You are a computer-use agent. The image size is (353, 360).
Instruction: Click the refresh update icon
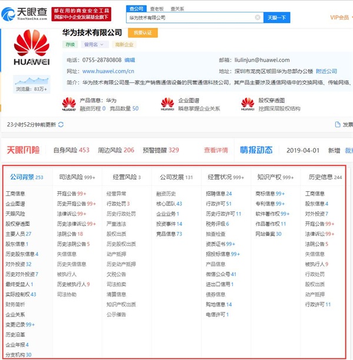tap(61, 125)
